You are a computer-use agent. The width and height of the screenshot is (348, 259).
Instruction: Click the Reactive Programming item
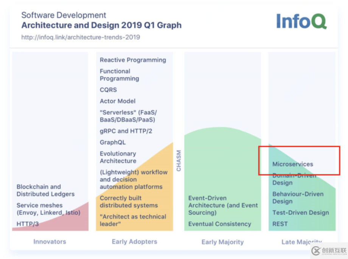pyautogui.click(x=133, y=60)
